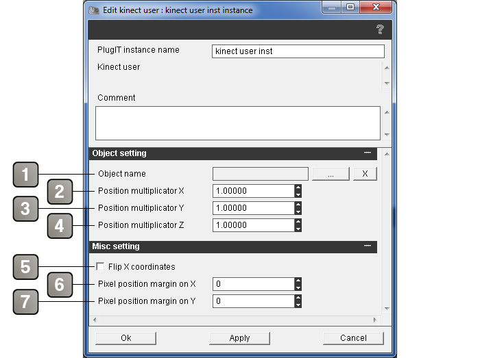480x358 pixels.
Task: Minimize the Edit kinect user window
Action: pyautogui.click(x=332, y=8)
